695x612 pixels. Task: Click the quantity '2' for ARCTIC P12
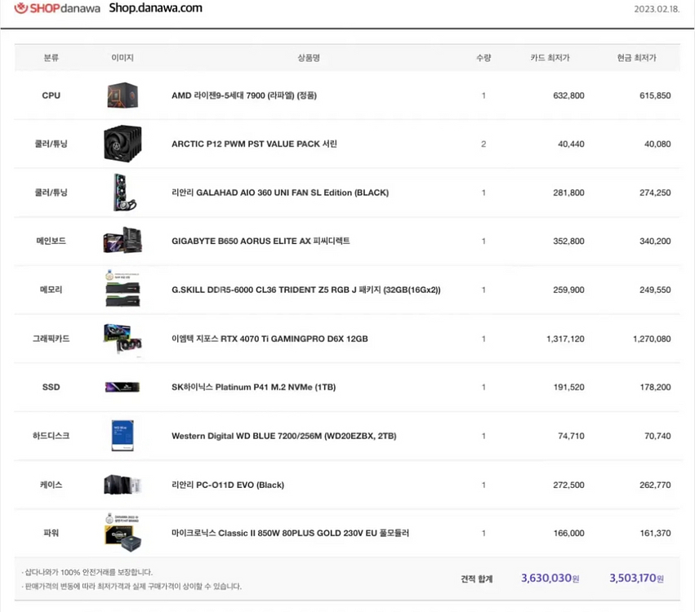483,144
